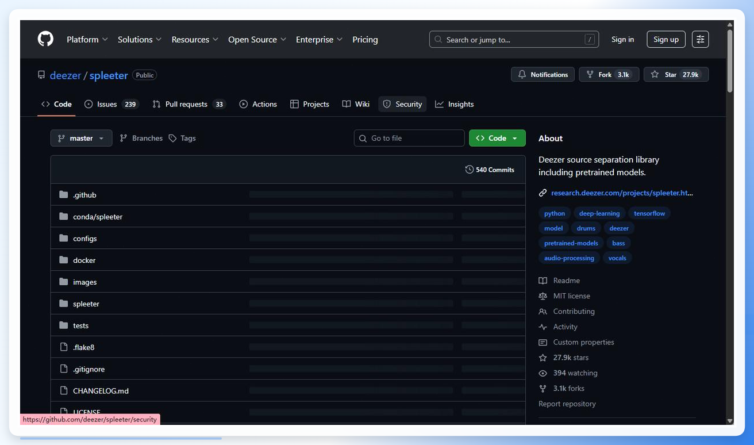Expand the Platform menu
Image resolution: width=754 pixels, height=445 pixels.
(87, 40)
